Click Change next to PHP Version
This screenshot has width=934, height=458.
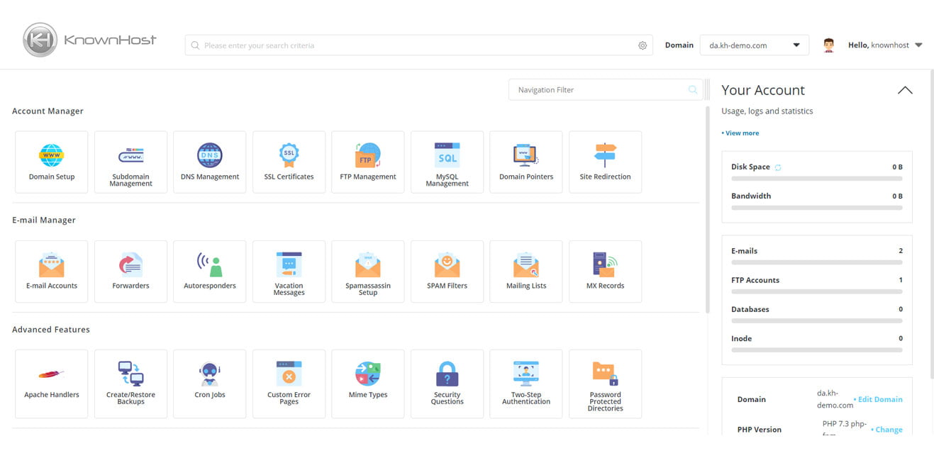[x=887, y=429]
